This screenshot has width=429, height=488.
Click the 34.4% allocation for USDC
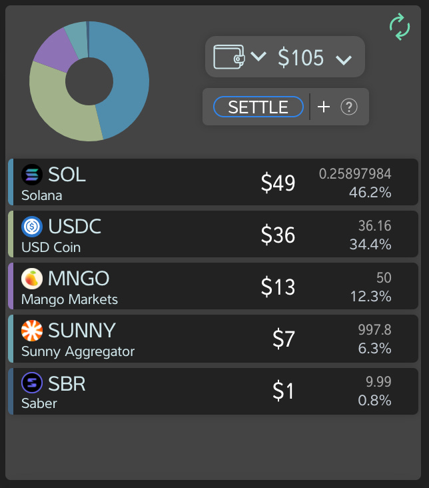tap(370, 244)
